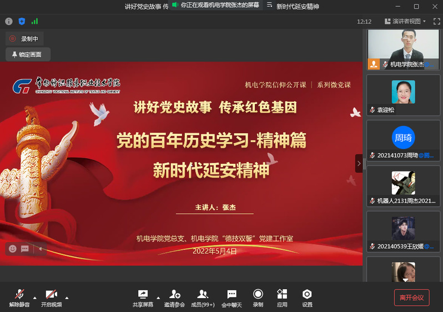443x312 pixels.
Task: Click the 录制 record button in the toolbar
Action: click(258, 298)
